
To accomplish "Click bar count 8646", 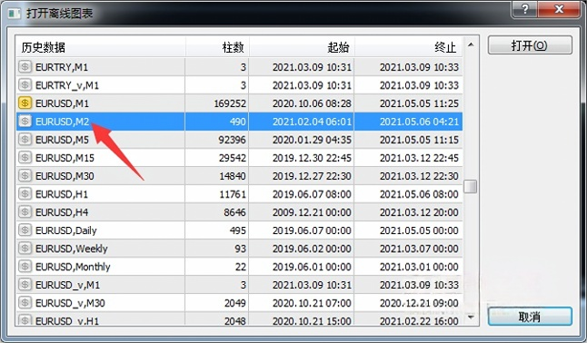I will (234, 212).
